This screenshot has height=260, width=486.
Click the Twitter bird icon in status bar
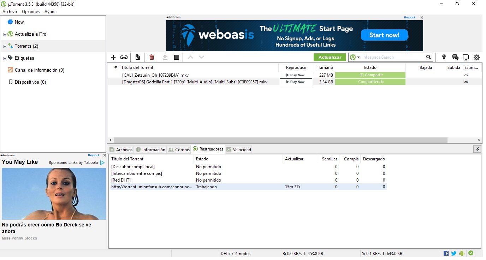(x=454, y=253)
